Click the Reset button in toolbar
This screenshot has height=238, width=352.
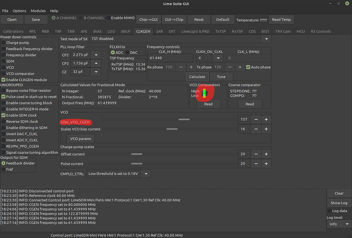[x=199, y=20]
